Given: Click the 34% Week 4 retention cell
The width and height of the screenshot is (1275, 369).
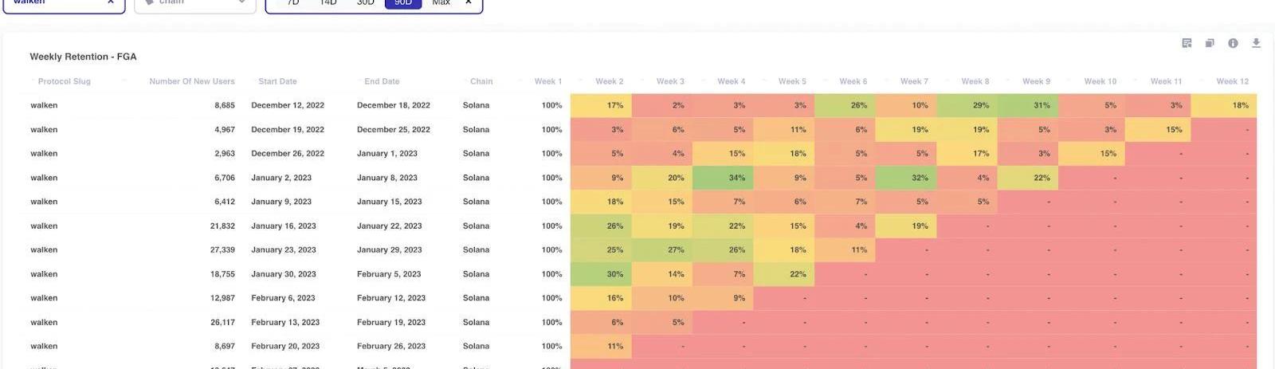Looking at the screenshot, I should 723,178.
